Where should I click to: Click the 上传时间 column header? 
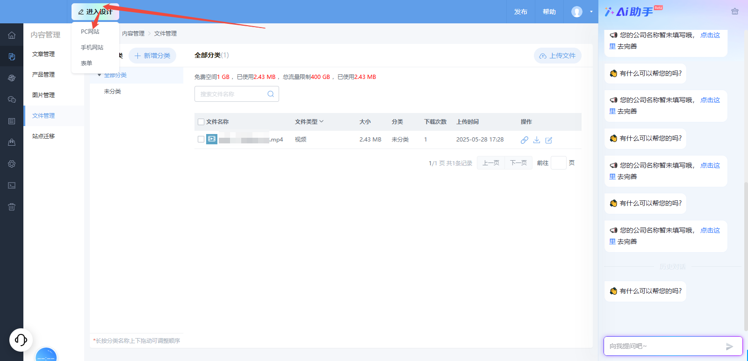[467, 122]
